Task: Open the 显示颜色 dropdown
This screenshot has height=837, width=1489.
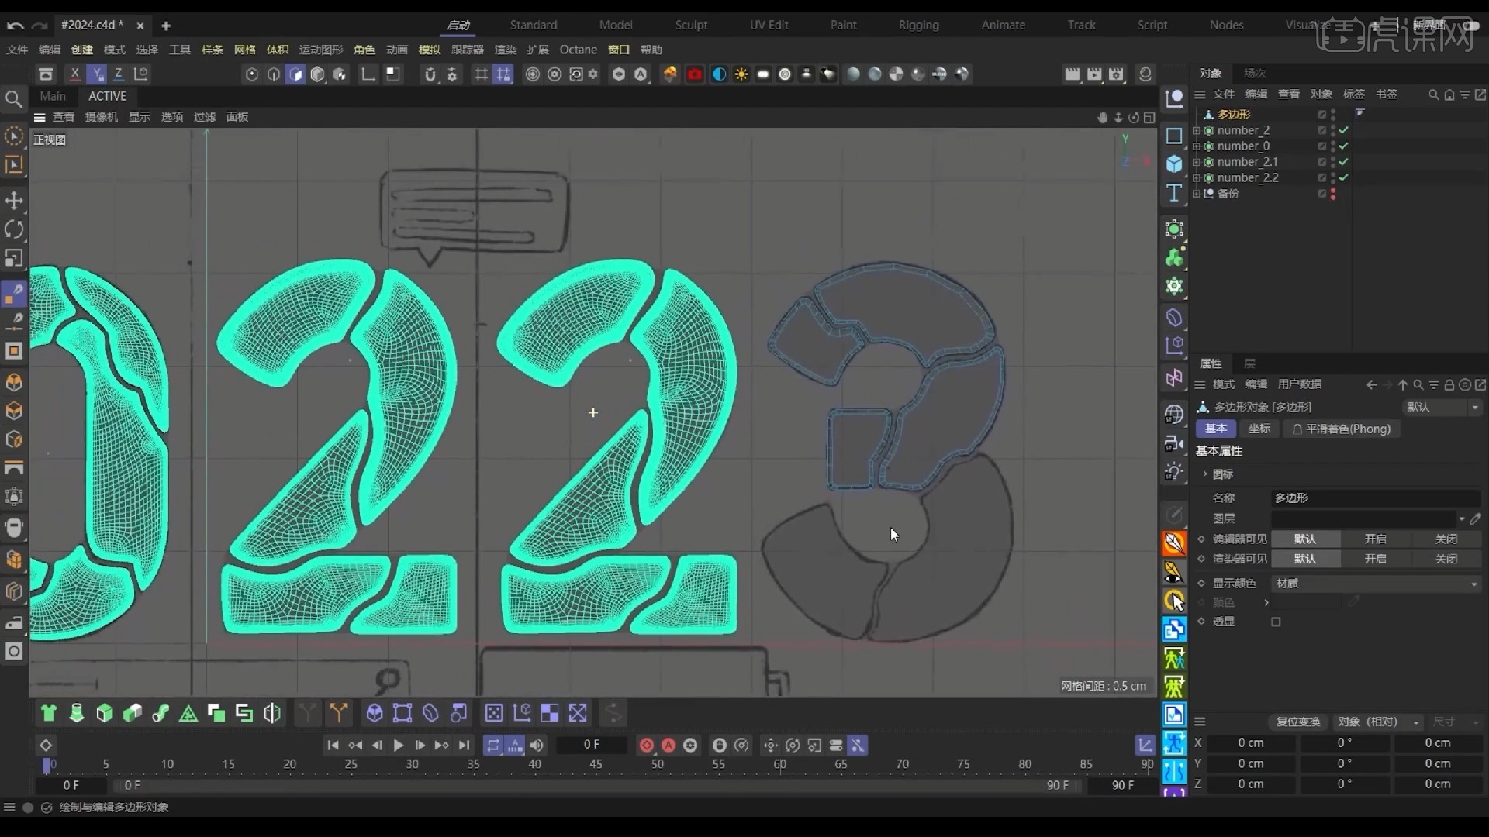Action: [1376, 584]
